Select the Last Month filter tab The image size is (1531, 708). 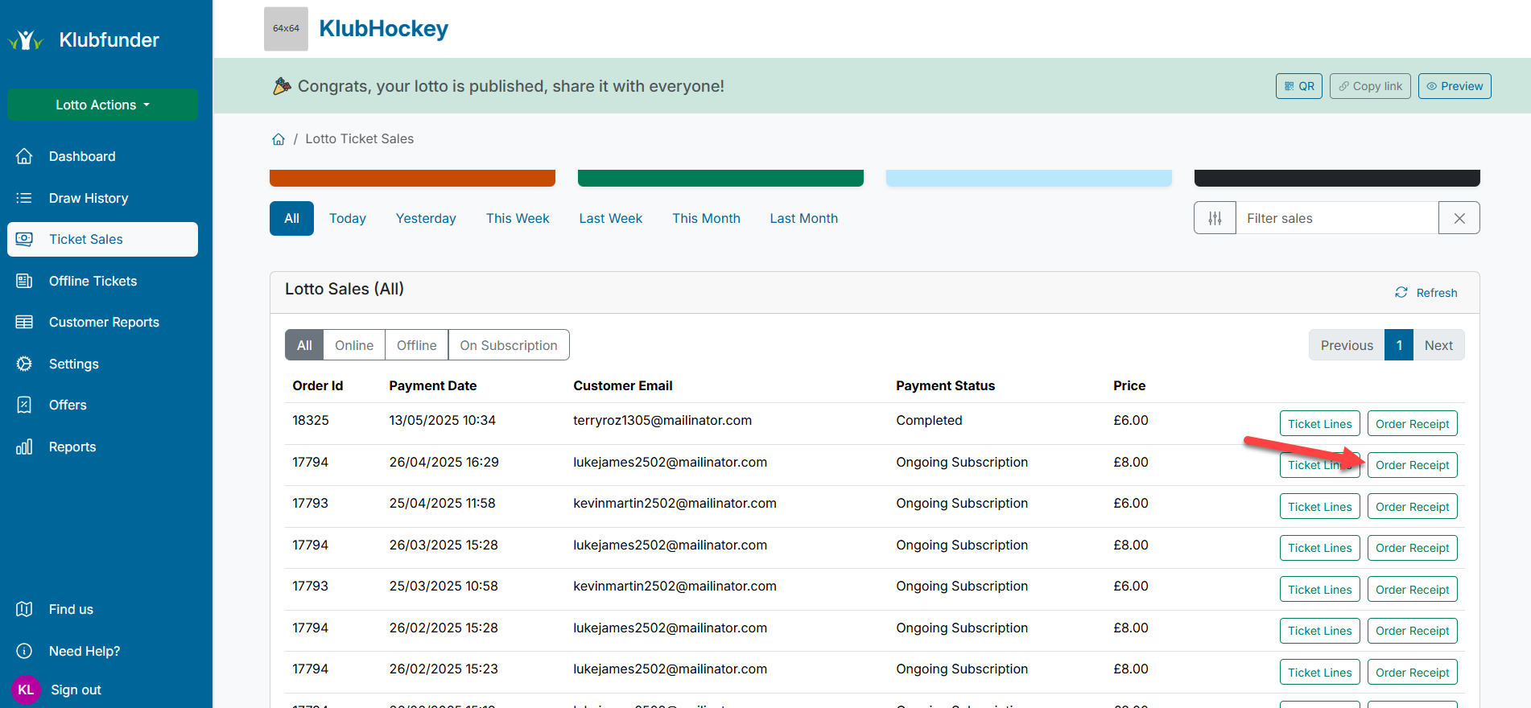pyautogui.click(x=803, y=218)
